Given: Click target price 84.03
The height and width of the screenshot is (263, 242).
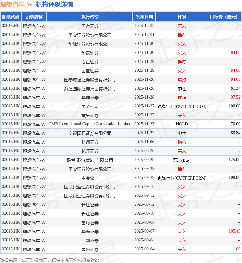Looking at the screenshot, I should pos(236,79).
